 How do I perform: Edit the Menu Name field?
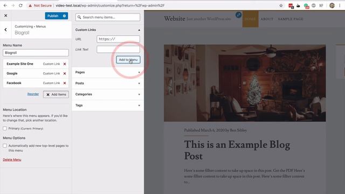click(36, 53)
